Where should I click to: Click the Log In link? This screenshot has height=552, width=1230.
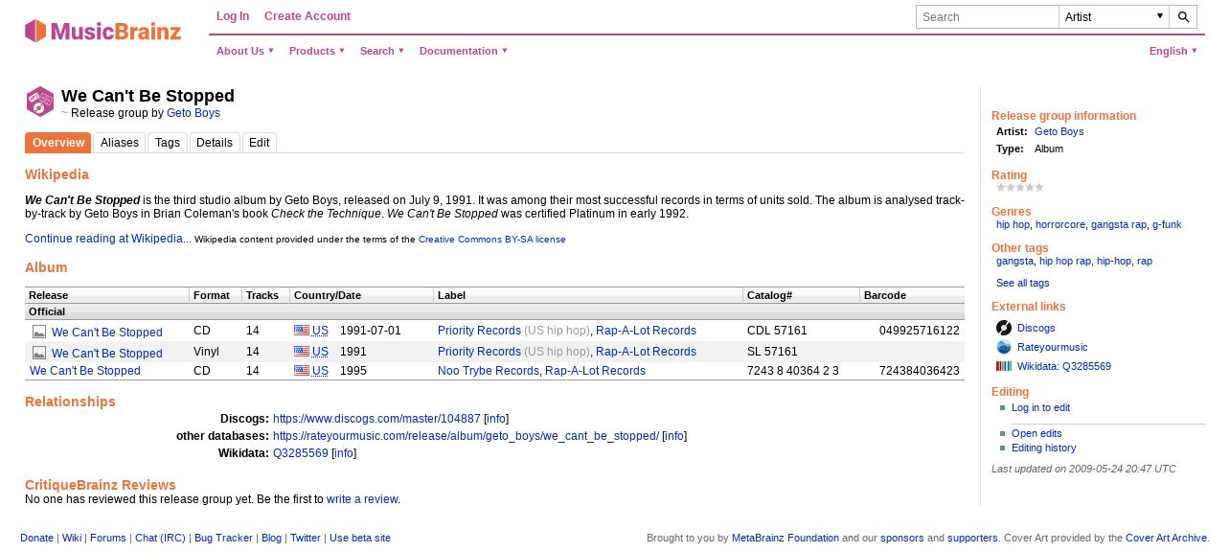[233, 16]
